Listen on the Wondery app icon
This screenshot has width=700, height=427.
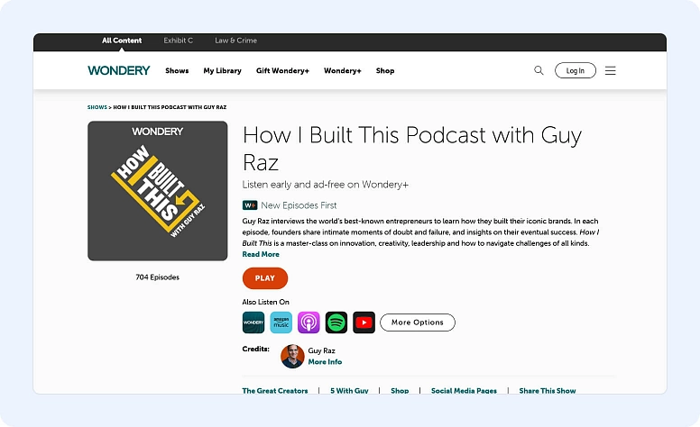point(253,323)
